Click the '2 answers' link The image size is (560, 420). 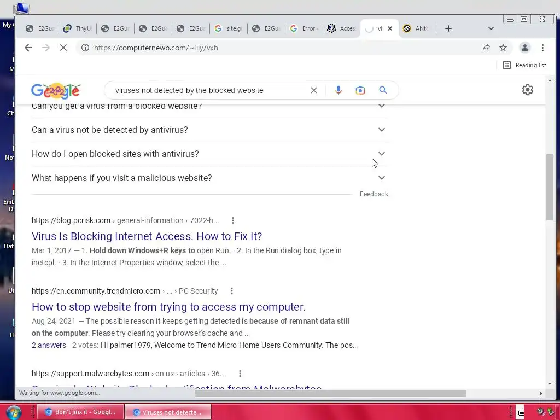(49, 345)
